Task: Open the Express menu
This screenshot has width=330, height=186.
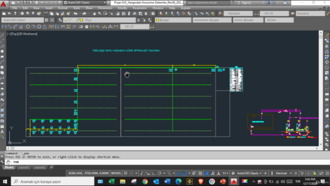Action: click(x=186, y=8)
